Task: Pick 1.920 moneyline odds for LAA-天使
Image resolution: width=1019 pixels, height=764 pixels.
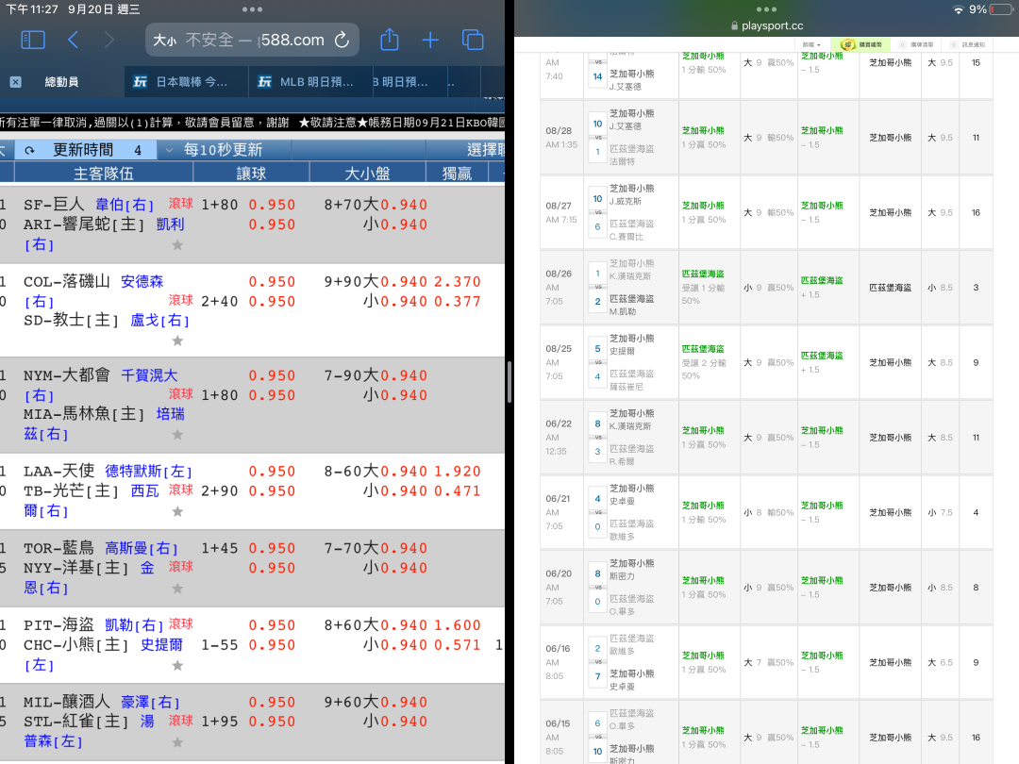Action: tap(458, 472)
